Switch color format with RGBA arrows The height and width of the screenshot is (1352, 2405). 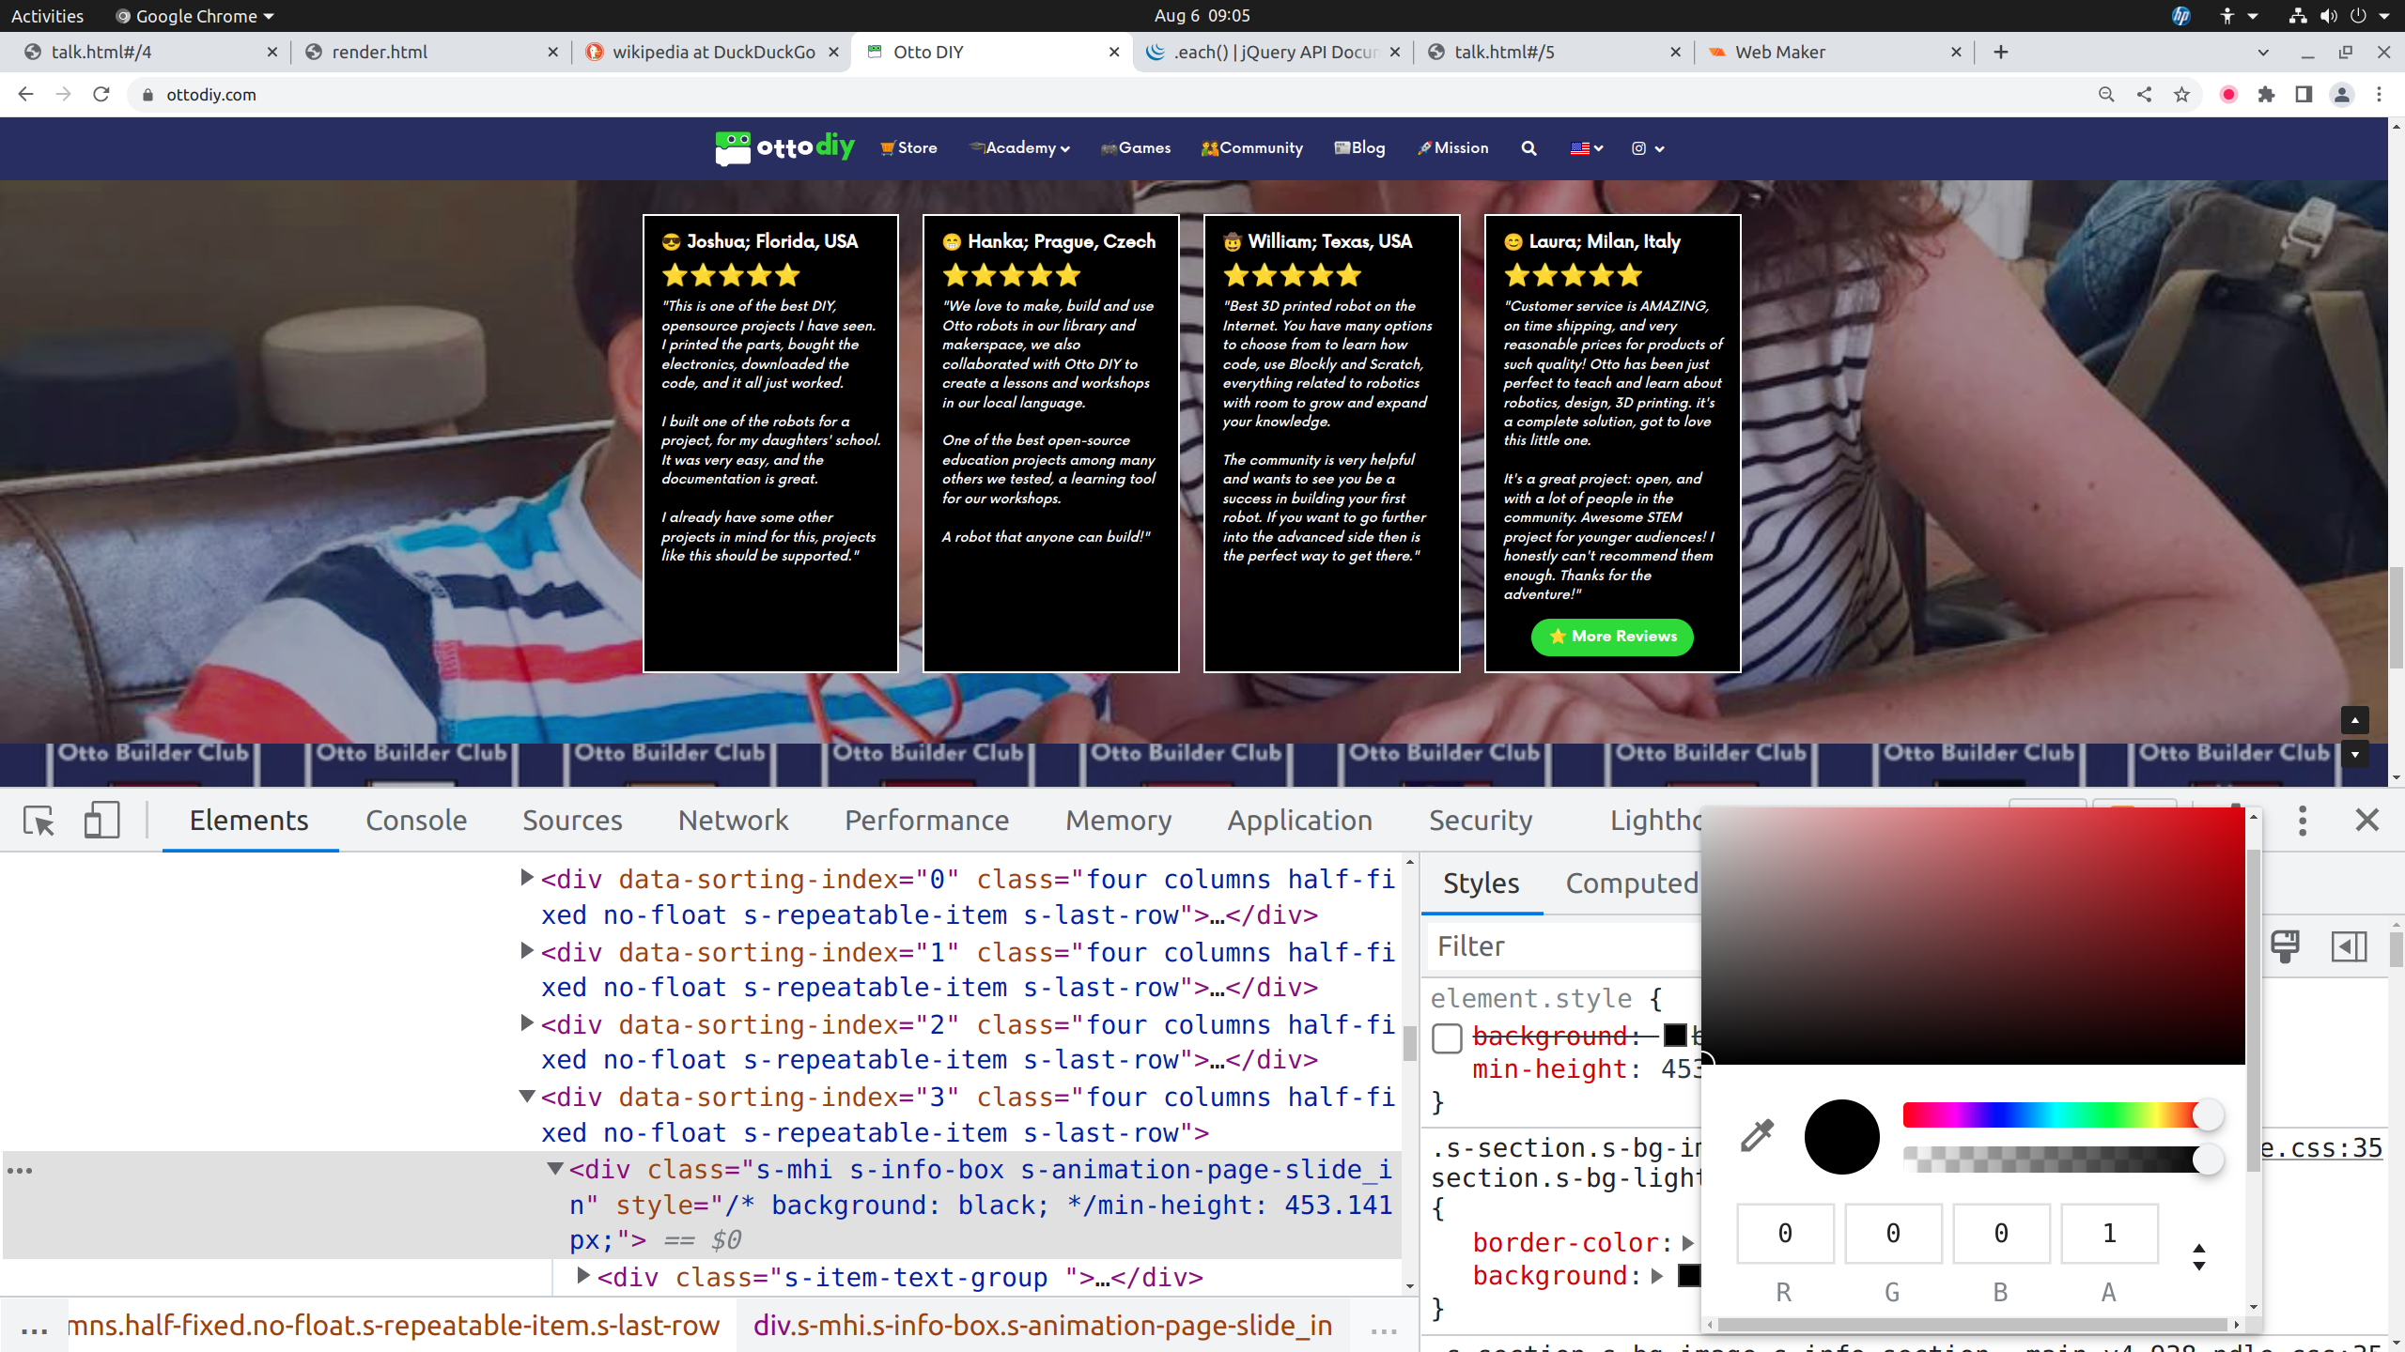click(x=2198, y=1257)
